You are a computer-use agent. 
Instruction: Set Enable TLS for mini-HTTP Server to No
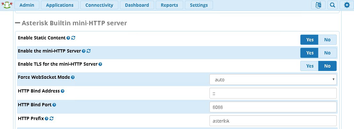[327, 66]
